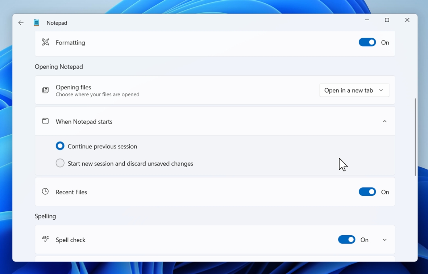Click the back arrow to leave settings
428x274 pixels.
tap(21, 22)
